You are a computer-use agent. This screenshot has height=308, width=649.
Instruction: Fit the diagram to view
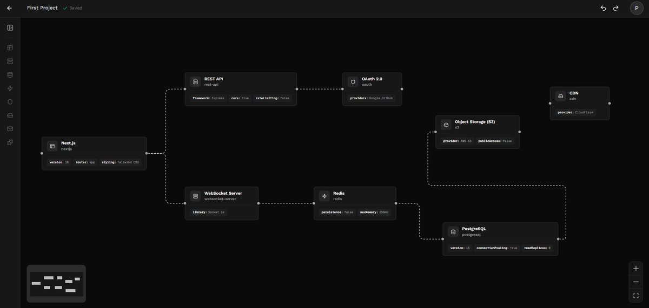tap(635, 295)
